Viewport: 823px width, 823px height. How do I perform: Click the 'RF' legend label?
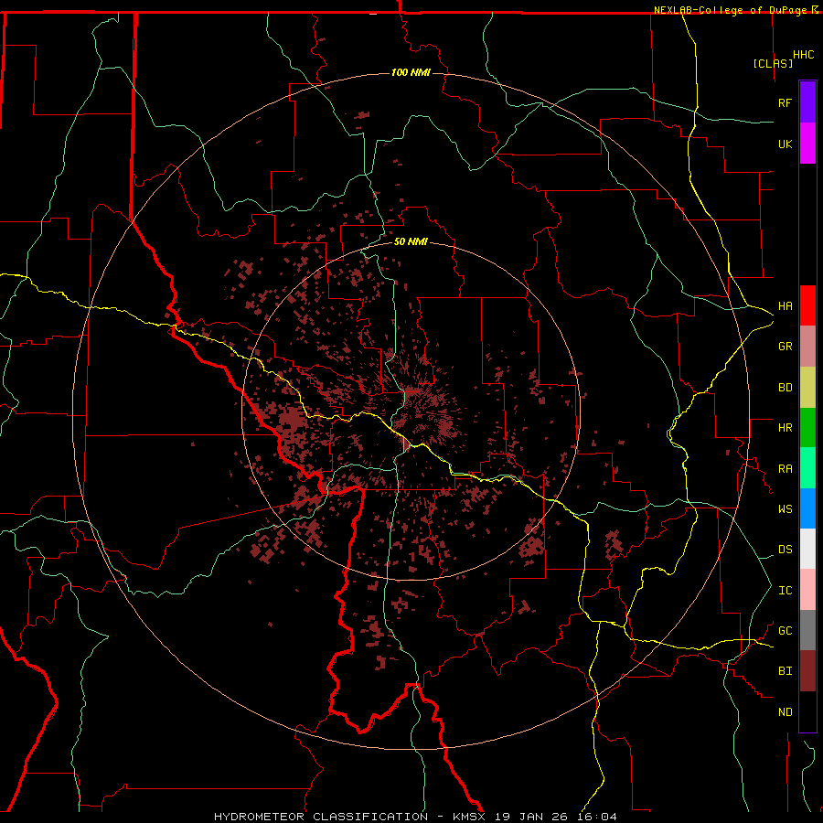coord(785,102)
